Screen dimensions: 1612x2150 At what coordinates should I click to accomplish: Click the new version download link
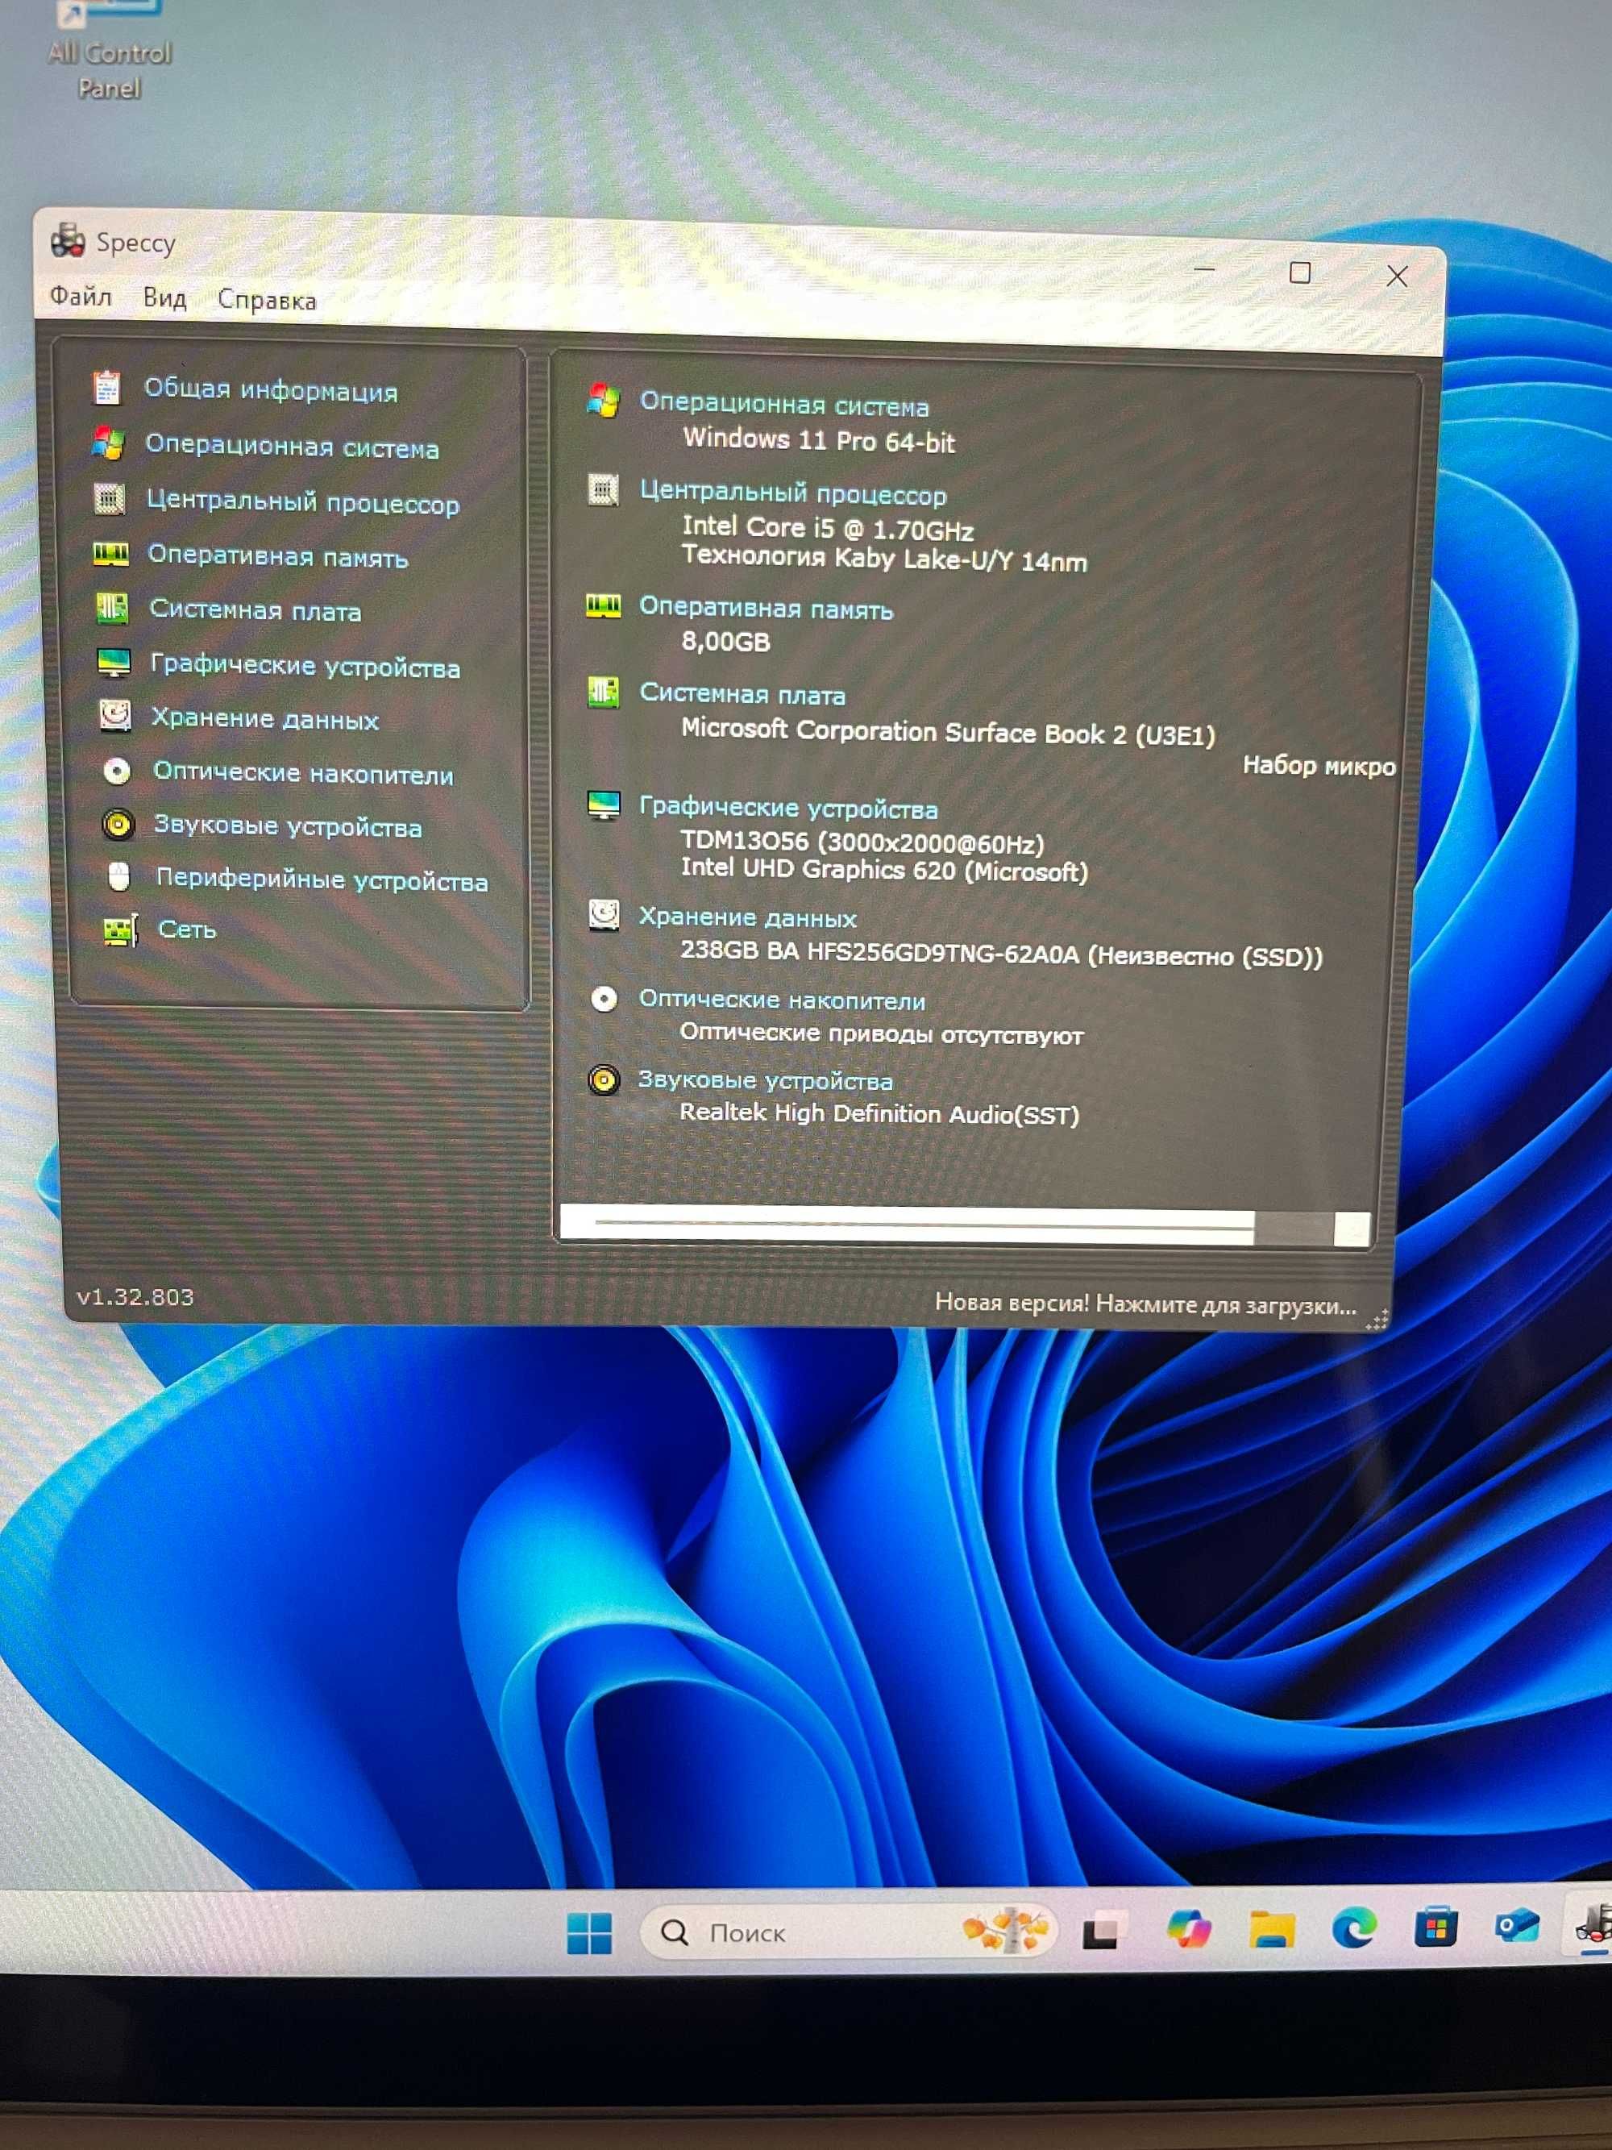(x=1145, y=1304)
